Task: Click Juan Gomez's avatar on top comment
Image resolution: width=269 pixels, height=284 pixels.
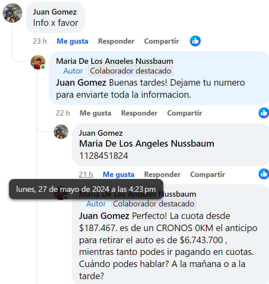Action: pos(13,13)
